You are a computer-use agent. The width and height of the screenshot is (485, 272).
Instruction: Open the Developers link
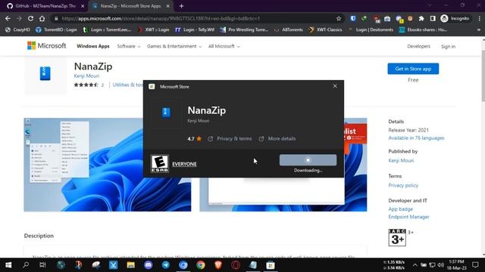418,46
